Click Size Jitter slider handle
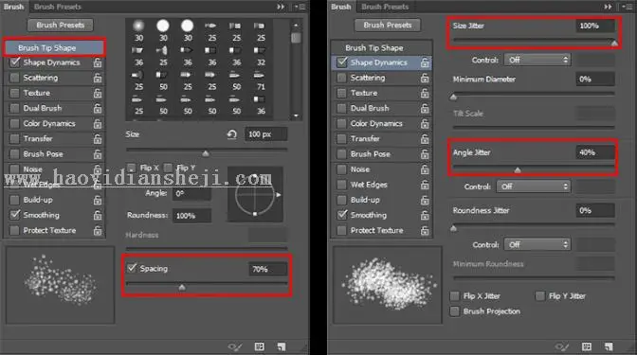 (614, 43)
